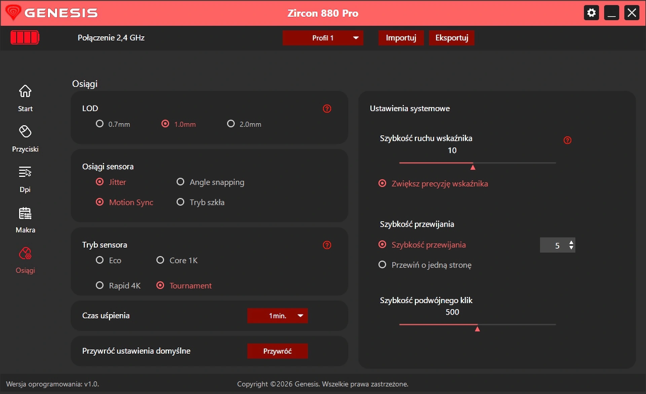Select LOD 1.0mm option

[179, 124]
